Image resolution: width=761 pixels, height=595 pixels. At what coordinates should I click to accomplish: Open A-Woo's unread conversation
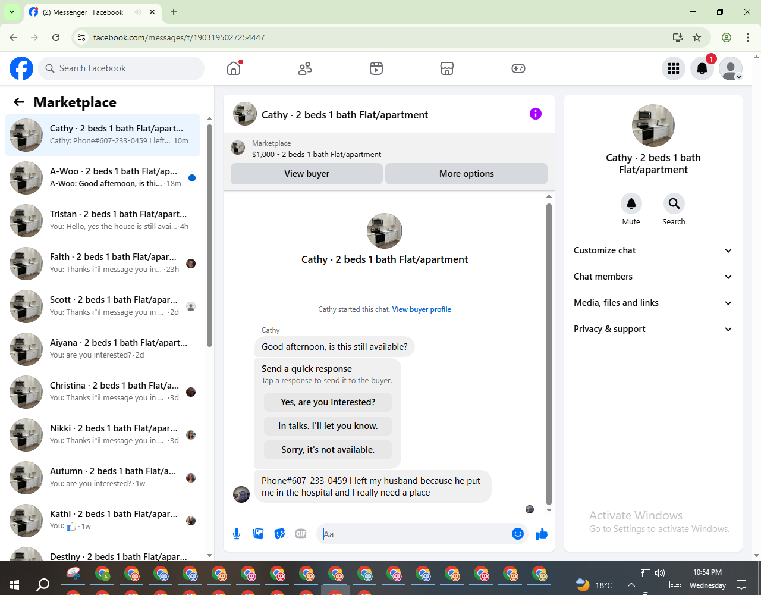[x=103, y=178]
